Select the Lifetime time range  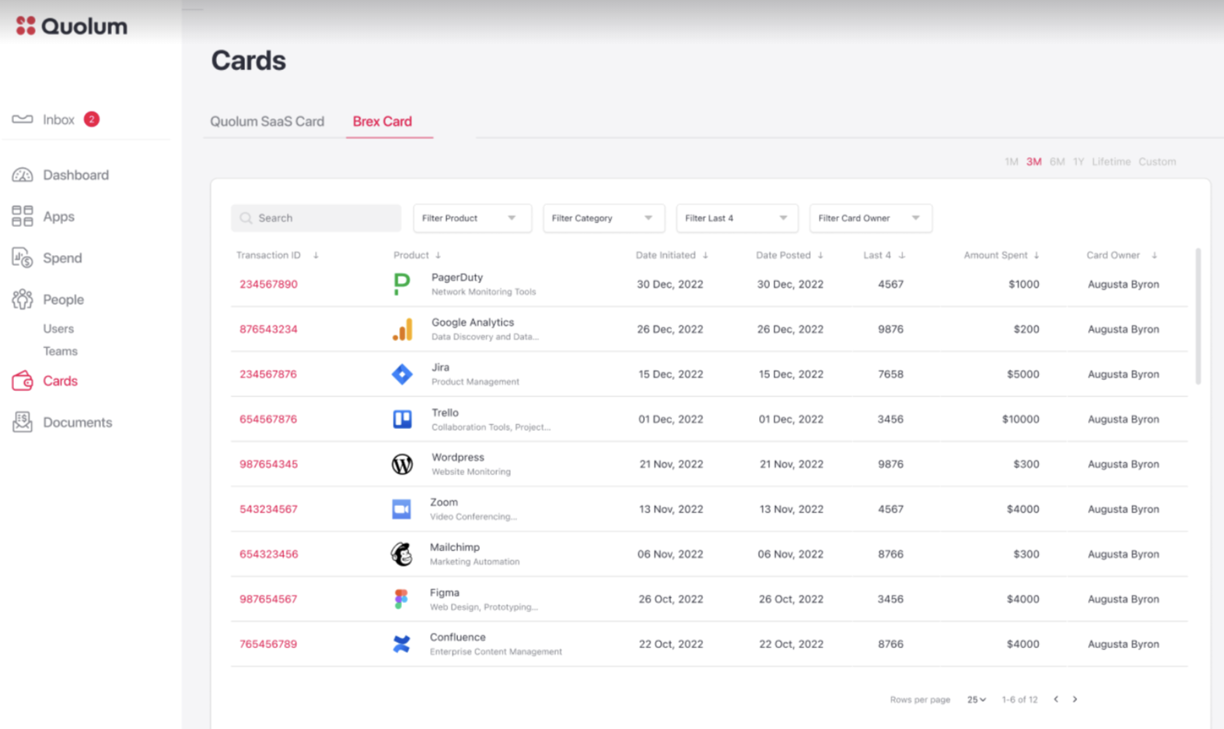coord(1111,162)
